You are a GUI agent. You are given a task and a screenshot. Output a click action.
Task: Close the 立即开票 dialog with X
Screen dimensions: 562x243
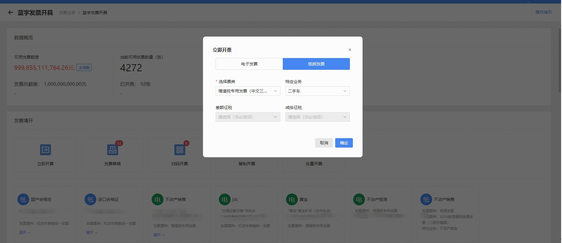click(x=350, y=50)
